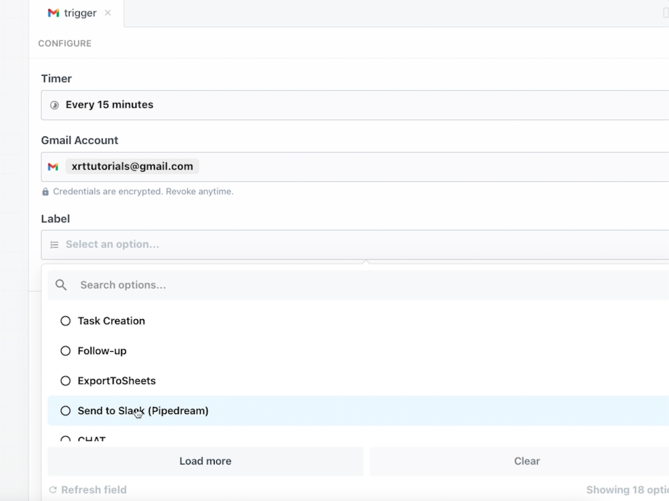Screen dimensions: 669x501
Task: Click the Clear button
Action: point(519,461)
